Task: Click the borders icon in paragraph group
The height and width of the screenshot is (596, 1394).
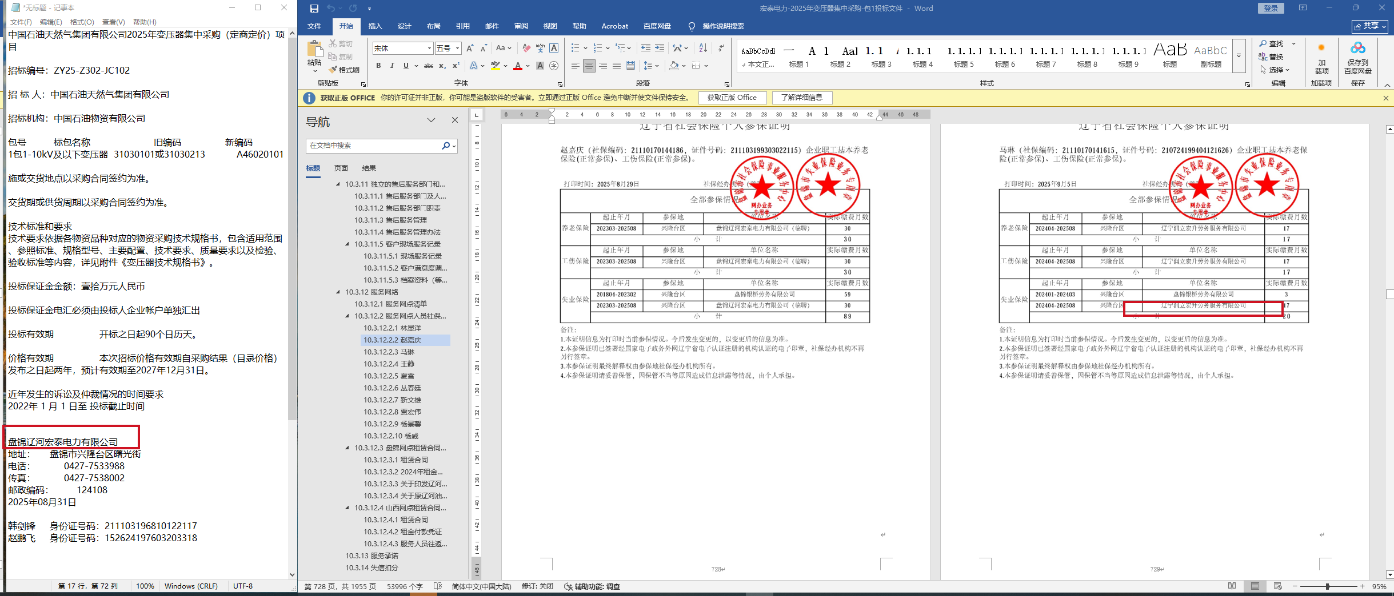Action: (696, 66)
